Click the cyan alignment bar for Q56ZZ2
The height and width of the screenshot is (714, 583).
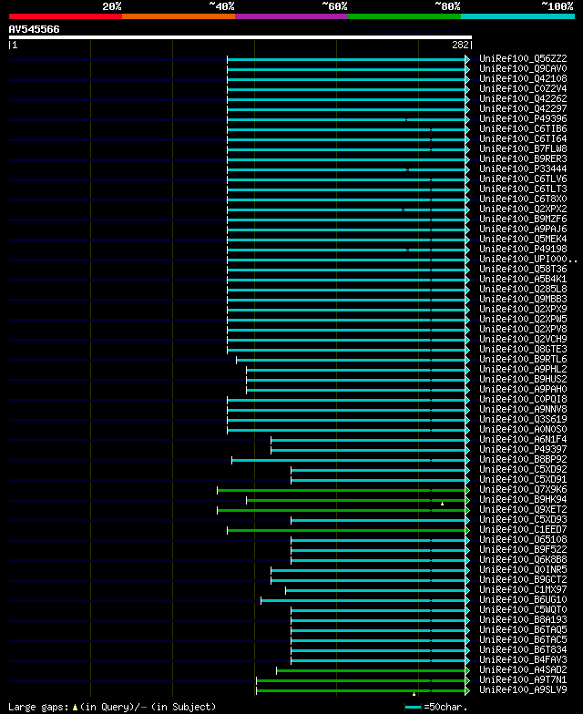tap(346, 60)
